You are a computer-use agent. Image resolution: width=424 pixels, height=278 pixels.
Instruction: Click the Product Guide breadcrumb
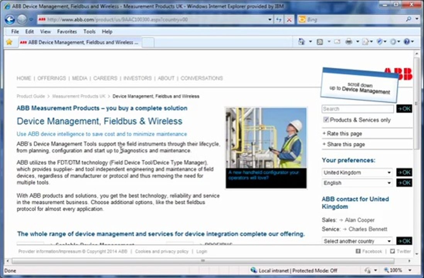tap(31, 96)
